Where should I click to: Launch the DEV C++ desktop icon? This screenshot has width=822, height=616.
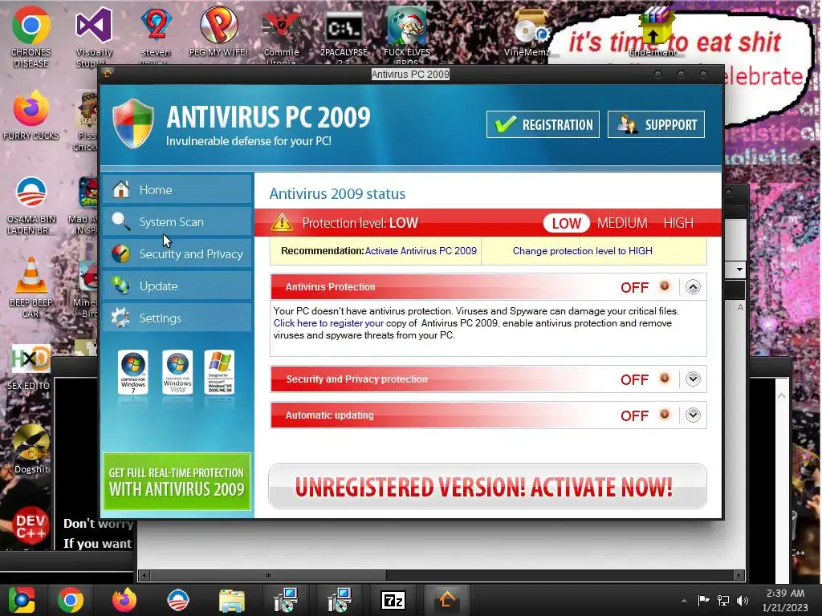(31, 526)
